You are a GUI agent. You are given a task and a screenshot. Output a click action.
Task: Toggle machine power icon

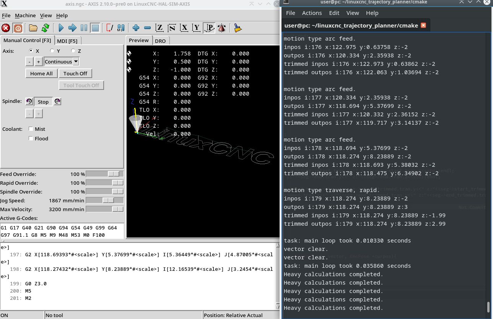tap(18, 28)
